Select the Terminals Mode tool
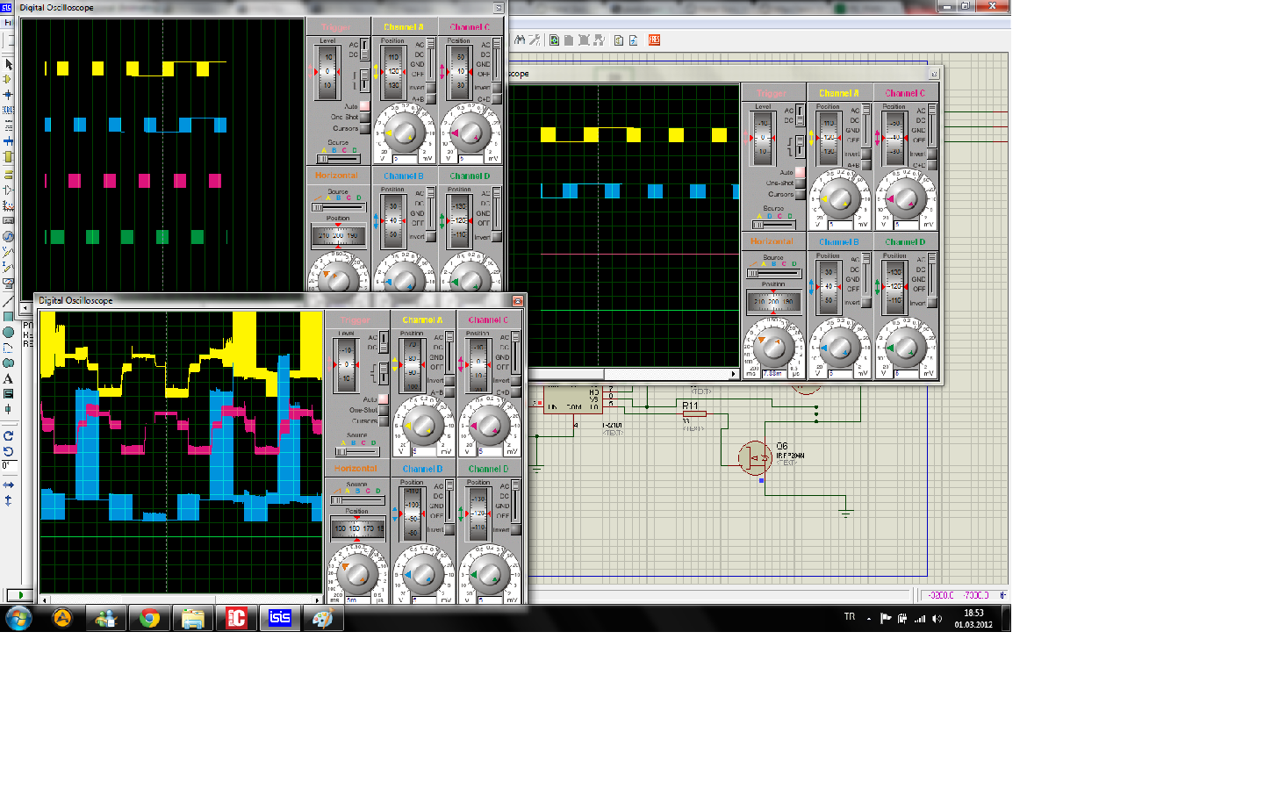1264x790 pixels. [8, 175]
